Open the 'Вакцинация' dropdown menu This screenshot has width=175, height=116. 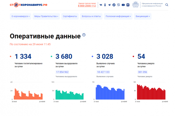point(142,17)
